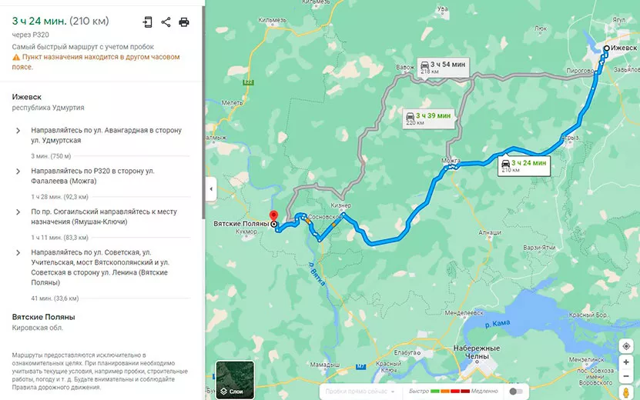The height and width of the screenshot is (400, 640).
Task: Zoom in on the map
Action: [x=626, y=362]
